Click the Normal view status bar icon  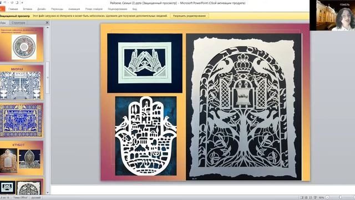pyautogui.click(x=302, y=198)
